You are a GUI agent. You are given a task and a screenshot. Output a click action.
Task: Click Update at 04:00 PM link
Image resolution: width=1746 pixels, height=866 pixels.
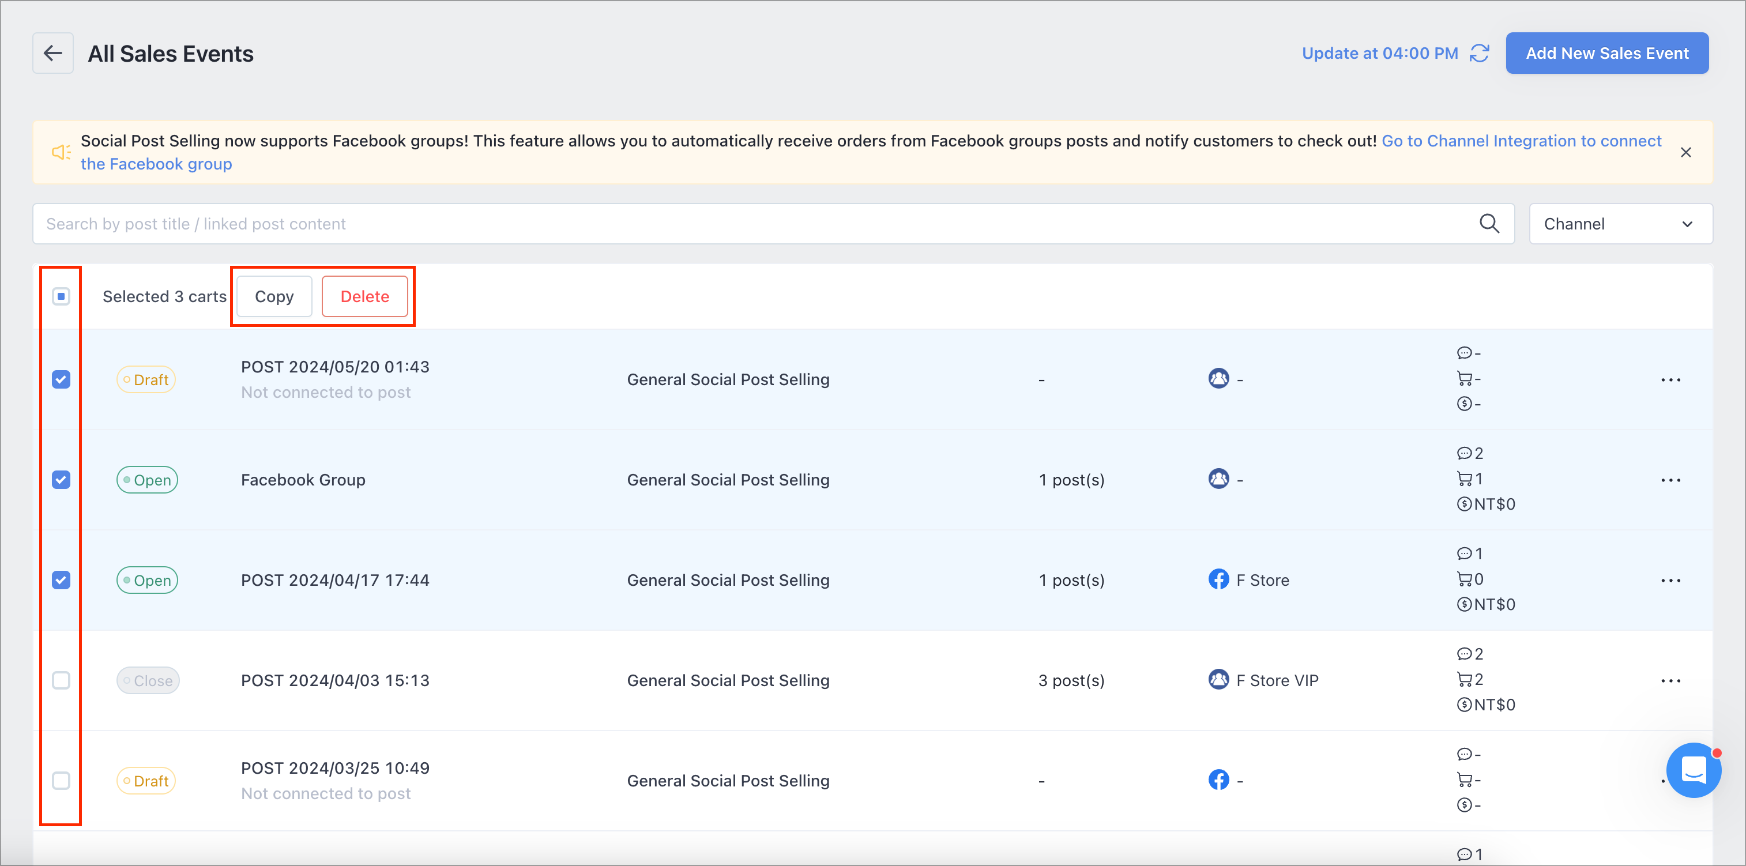1379,53
